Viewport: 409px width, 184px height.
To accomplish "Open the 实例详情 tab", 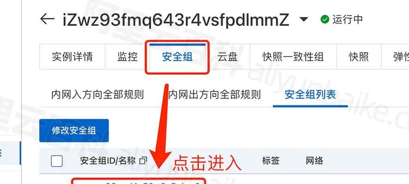I will click(72, 57).
